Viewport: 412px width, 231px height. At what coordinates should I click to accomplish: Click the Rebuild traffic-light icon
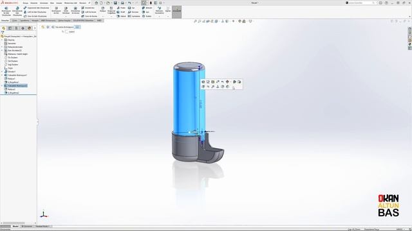(x=151, y=3)
